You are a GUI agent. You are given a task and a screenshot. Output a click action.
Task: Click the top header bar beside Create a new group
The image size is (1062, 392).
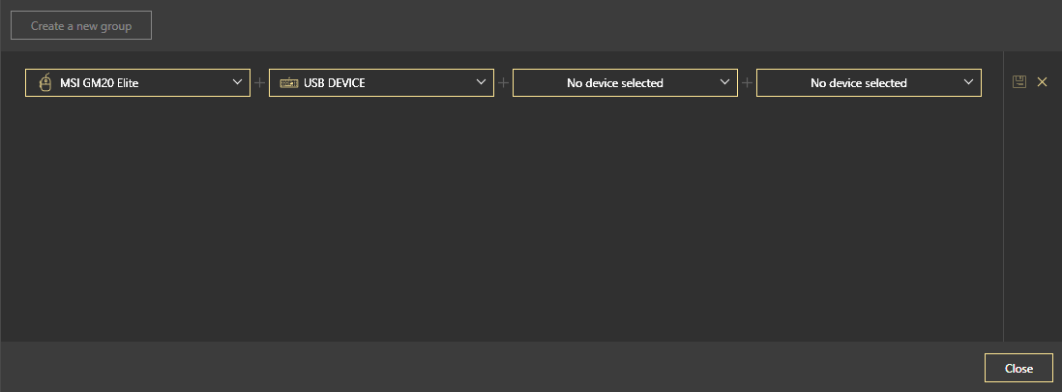pyautogui.click(x=580, y=25)
